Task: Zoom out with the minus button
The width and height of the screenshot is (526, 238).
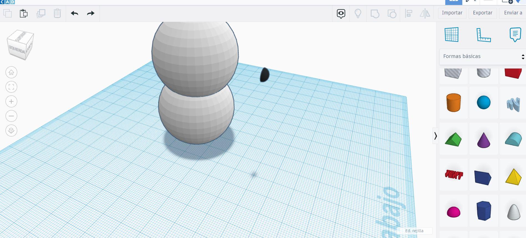Action: 11,116
